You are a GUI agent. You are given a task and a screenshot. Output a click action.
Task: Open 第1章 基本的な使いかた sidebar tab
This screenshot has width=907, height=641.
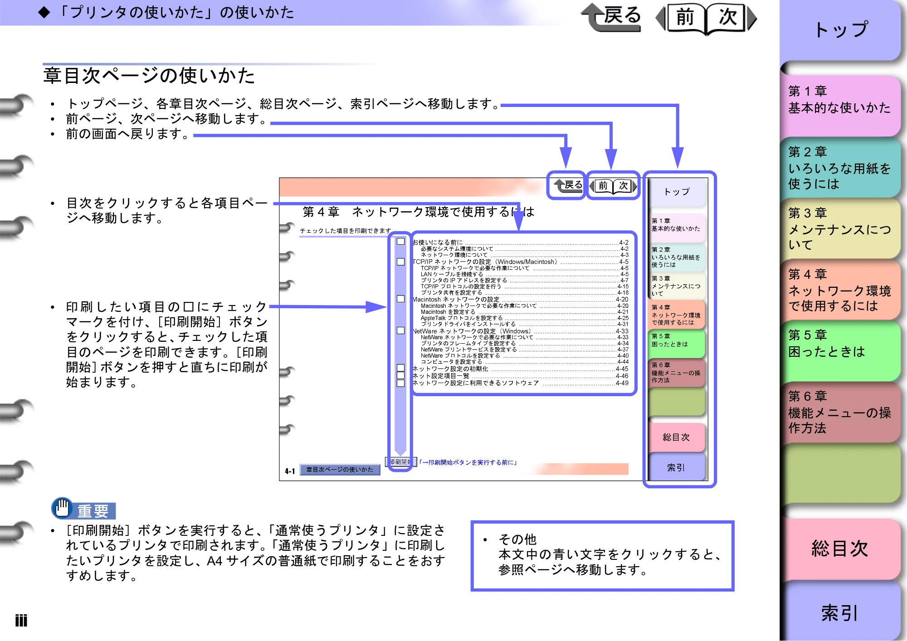click(840, 106)
